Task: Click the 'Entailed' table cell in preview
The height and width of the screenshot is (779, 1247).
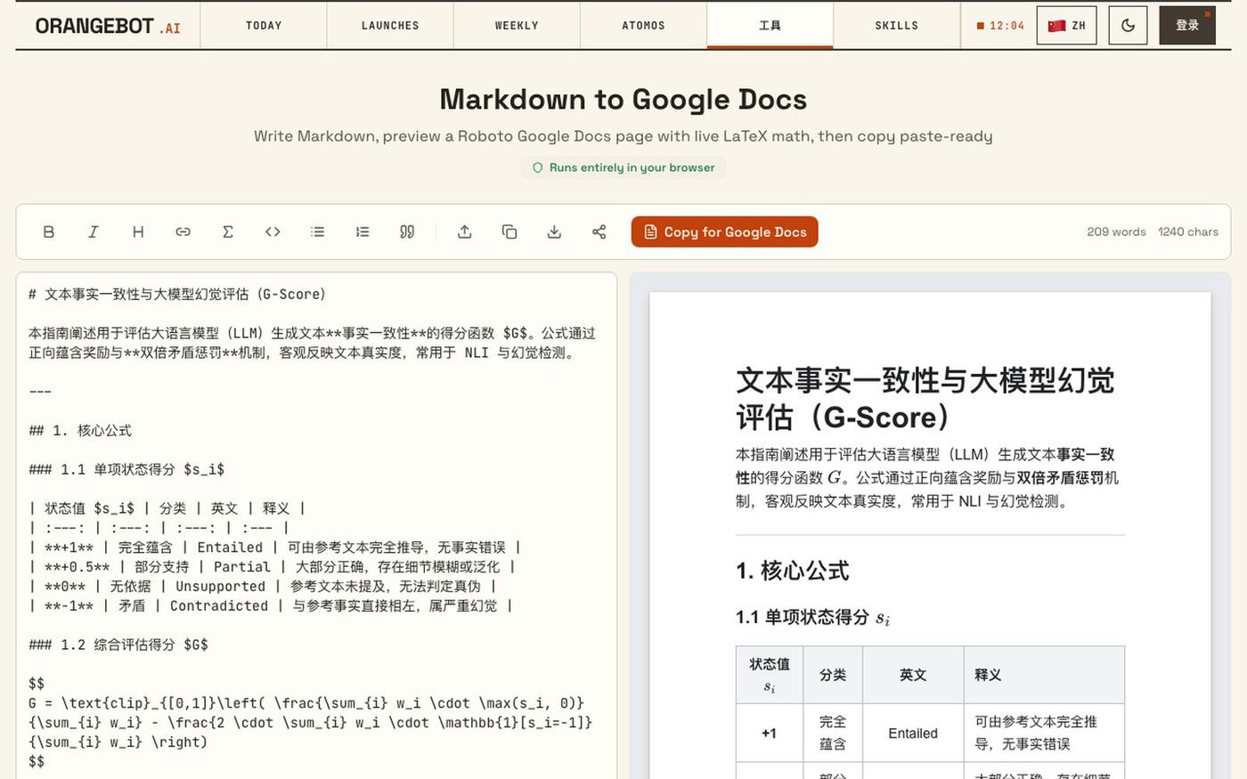Action: pyautogui.click(x=913, y=734)
